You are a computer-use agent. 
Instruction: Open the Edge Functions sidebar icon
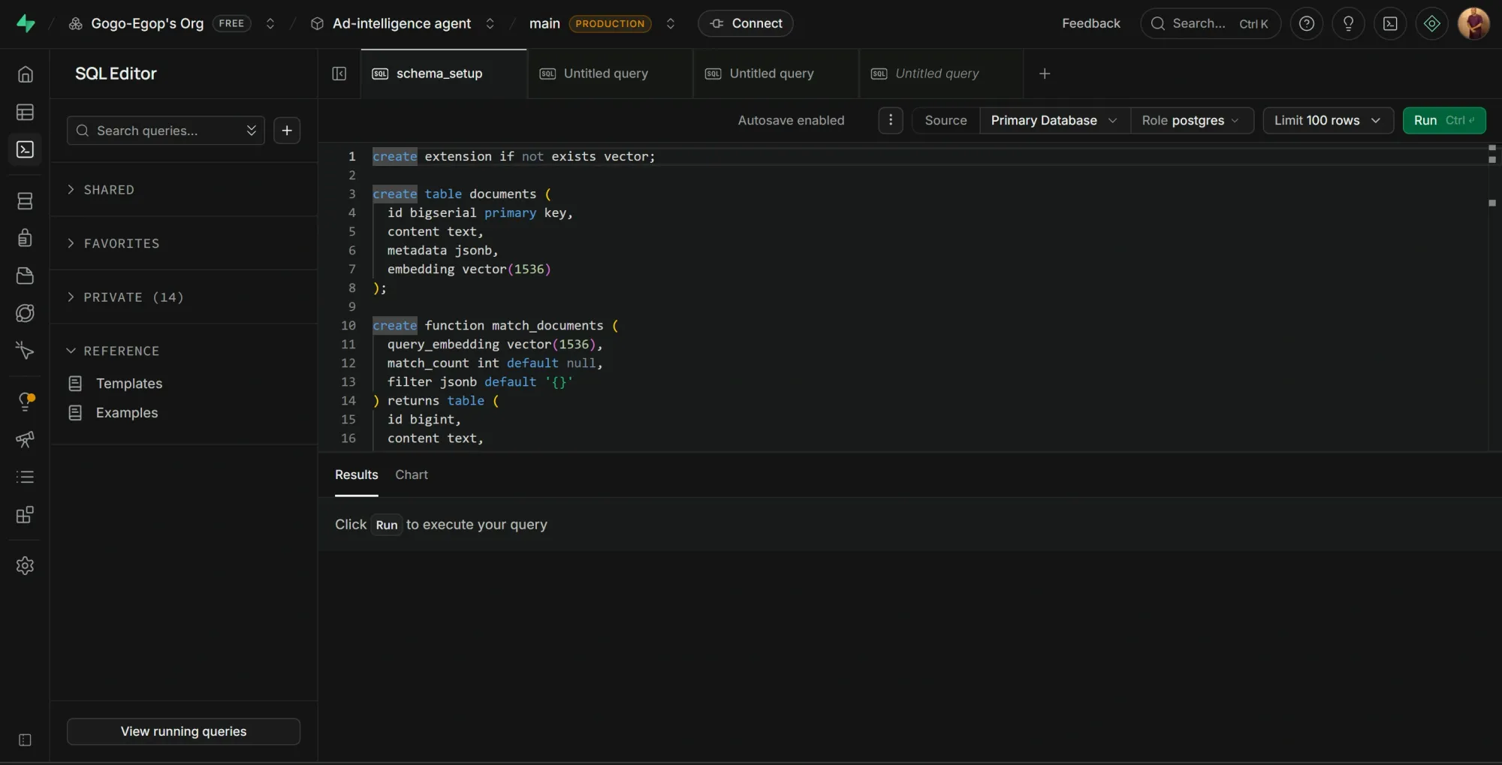pyautogui.click(x=25, y=313)
